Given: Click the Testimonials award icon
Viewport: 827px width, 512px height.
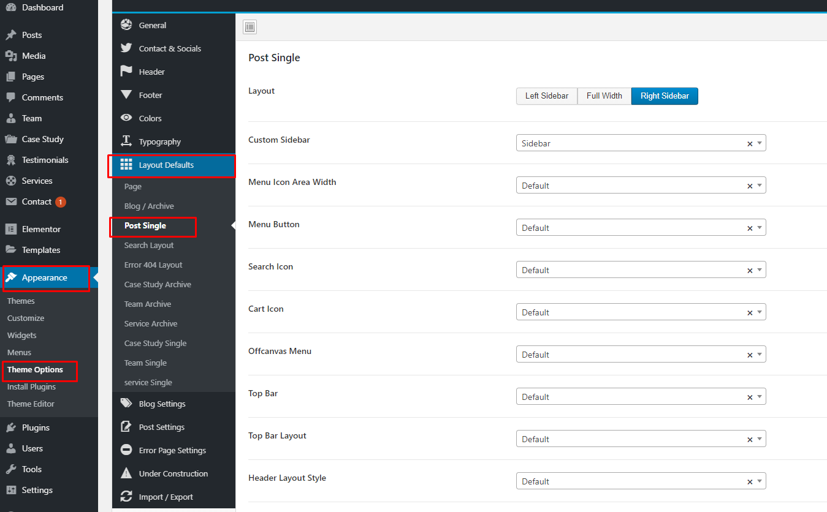Looking at the screenshot, I should [x=11, y=160].
